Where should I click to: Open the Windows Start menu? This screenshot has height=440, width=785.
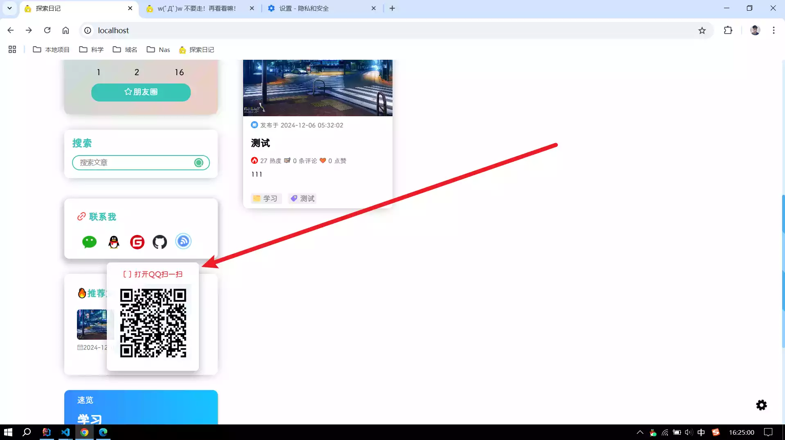point(8,432)
